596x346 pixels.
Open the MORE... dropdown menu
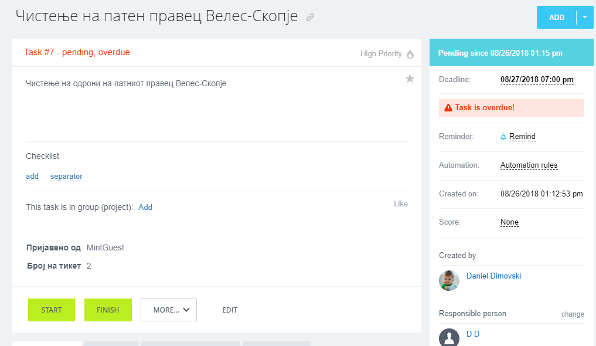[x=169, y=310]
